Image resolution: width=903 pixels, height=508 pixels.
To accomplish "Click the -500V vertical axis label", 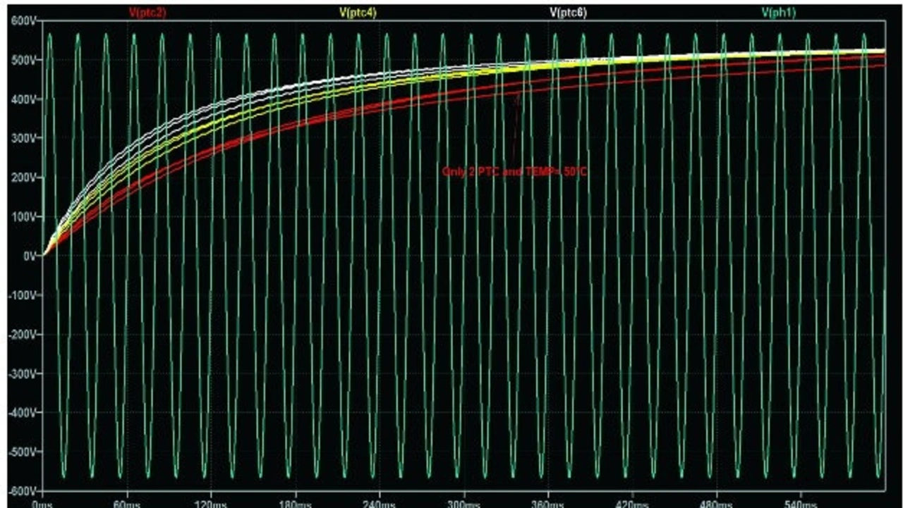I will click(22, 452).
